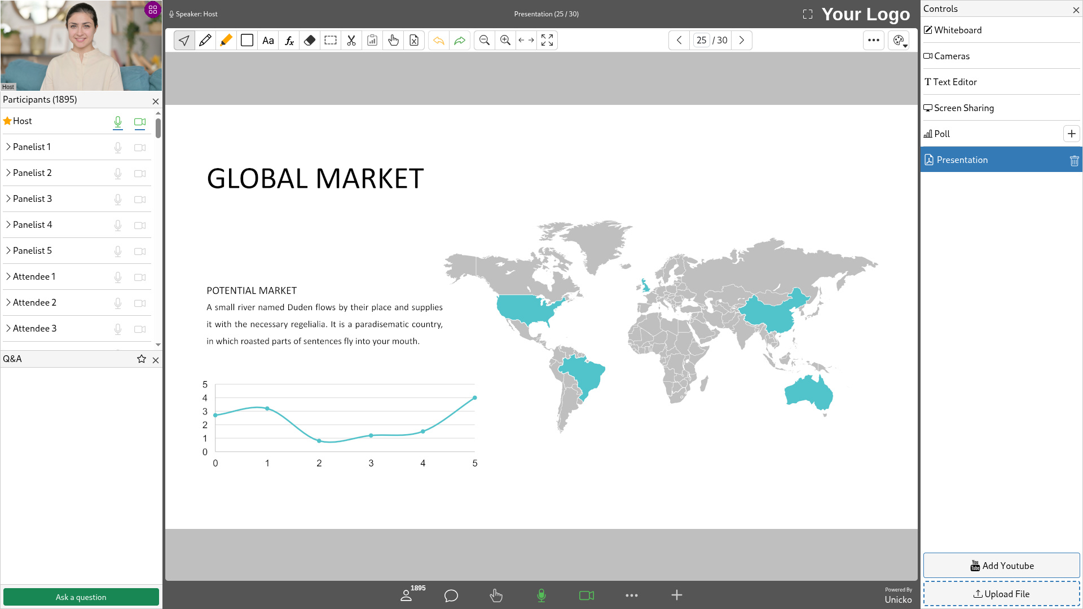This screenshot has height=609, width=1083.
Task: Expand Panelist 3 row
Action: [x=8, y=198]
